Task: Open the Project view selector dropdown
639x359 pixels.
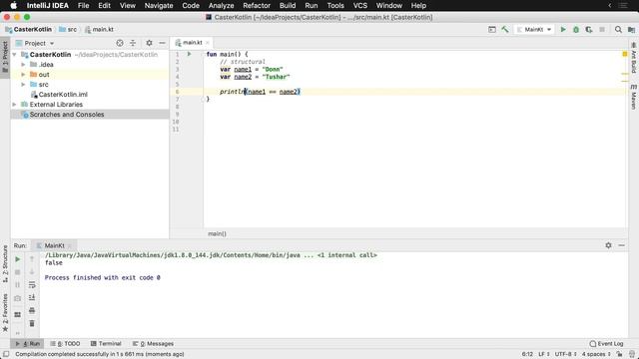Action: pos(39,43)
